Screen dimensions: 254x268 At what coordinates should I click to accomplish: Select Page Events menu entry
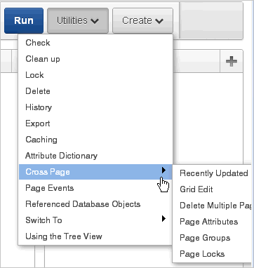tap(95, 188)
